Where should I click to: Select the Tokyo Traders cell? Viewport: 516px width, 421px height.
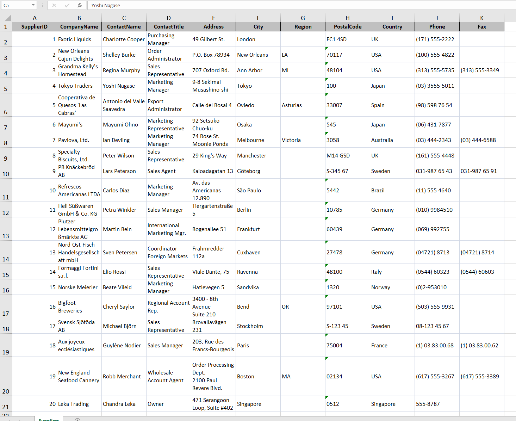pyautogui.click(x=79, y=86)
